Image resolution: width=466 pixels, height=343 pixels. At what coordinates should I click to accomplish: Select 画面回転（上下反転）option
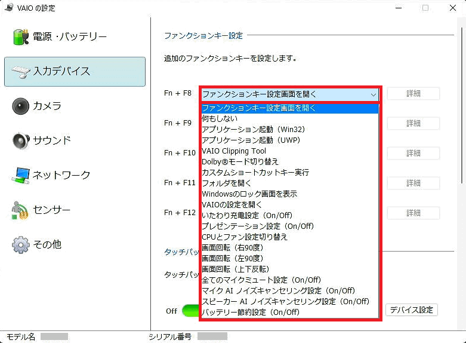click(290, 269)
